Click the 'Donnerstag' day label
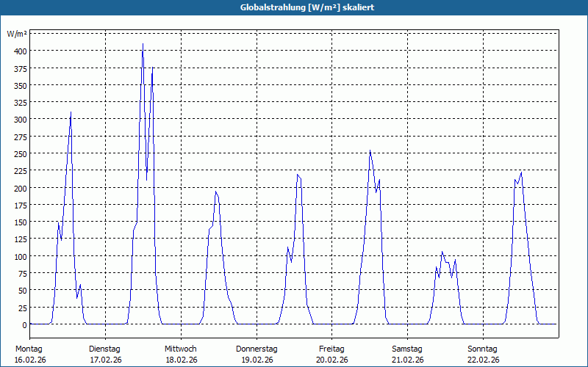588x367 pixels. click(x=257, y=349)
